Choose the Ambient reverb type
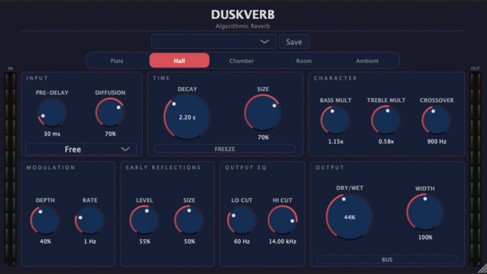 pyautogui.click(x=367, y=60)
